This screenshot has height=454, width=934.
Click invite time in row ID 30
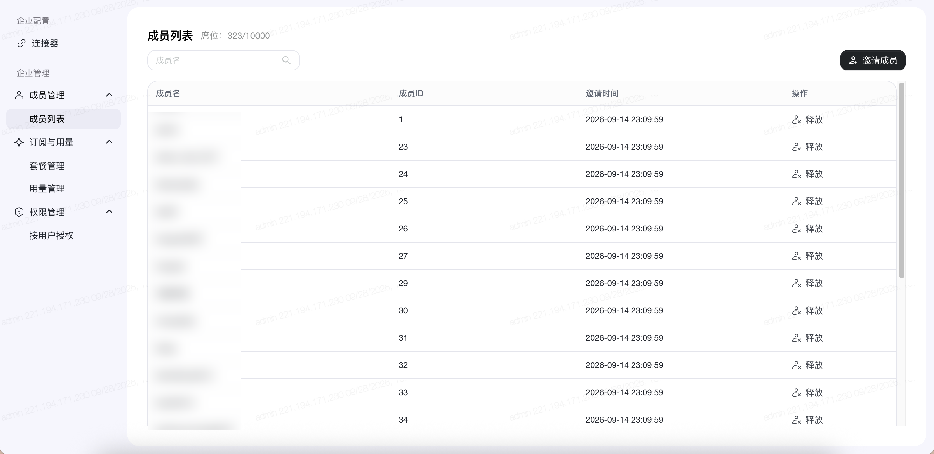tap(624, 310)
